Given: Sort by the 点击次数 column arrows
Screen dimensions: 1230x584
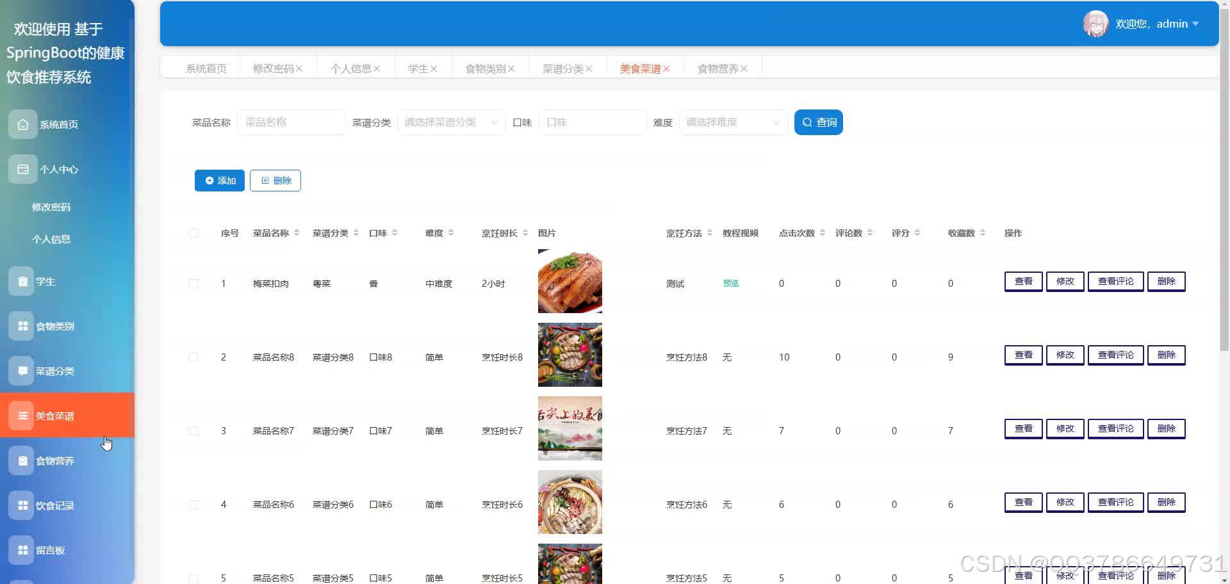Looking at the screenshot, I should (823, 233).
